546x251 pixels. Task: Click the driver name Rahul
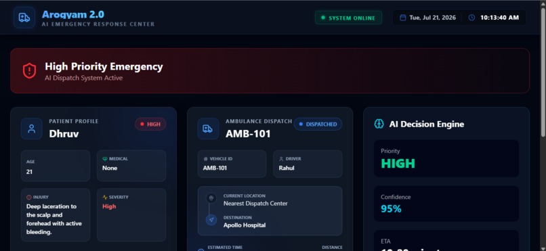(x=287, y=168)
